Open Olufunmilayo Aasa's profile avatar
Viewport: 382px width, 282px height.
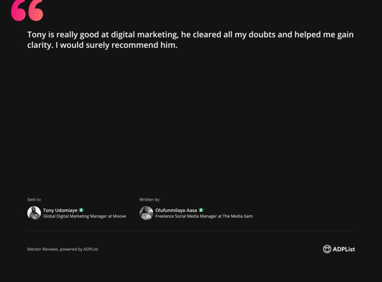pyautogui.click(x=146, y=213)
